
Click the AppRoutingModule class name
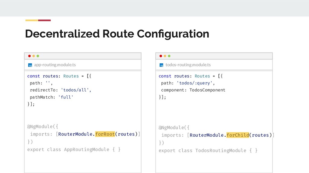click(x=87, y=149)
